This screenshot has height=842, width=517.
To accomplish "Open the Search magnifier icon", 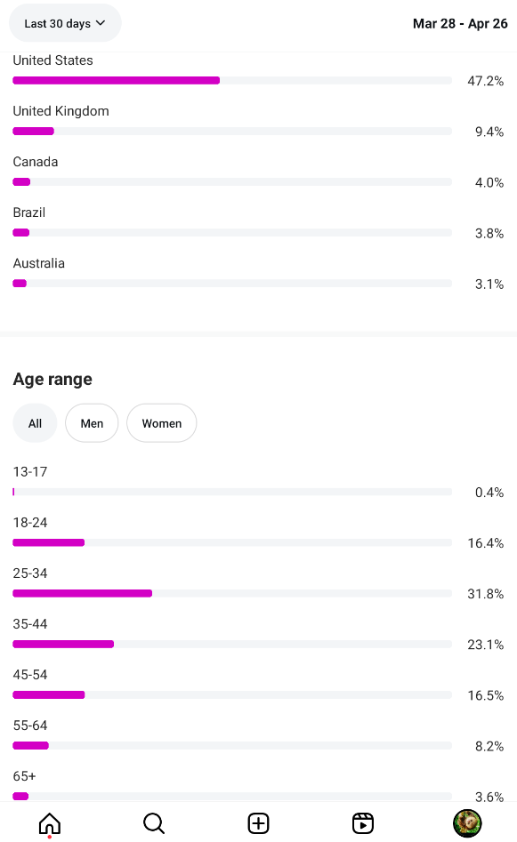I will coord(154,822).
